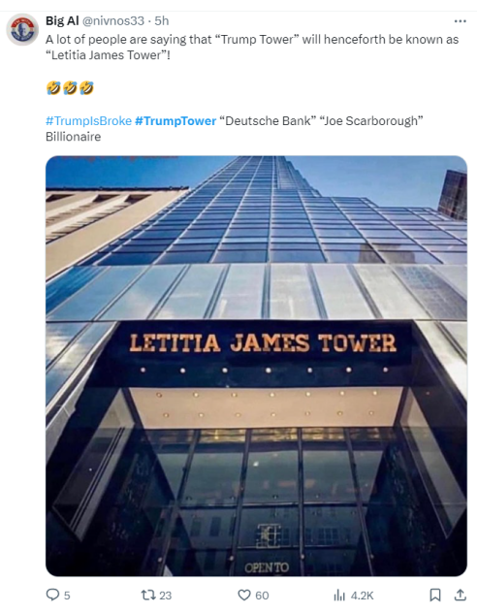Click the like count 60
The image size is (478, 614).
(x=262, y=596)
